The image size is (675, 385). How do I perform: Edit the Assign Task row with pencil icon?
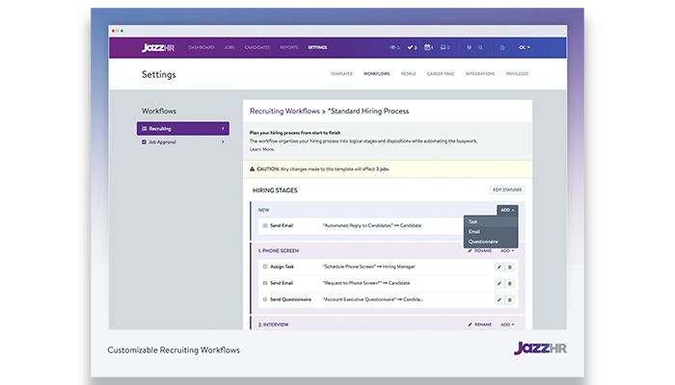499,267
